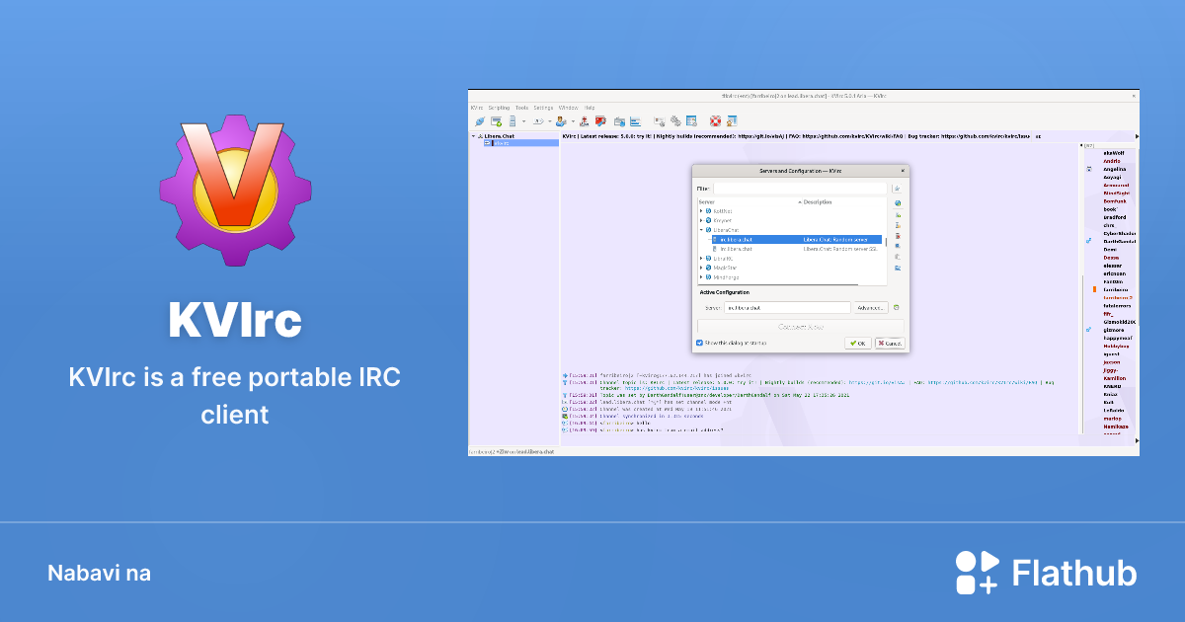This screenshot has height=622, width=1185.
Task: Collapse the LiberaChat network branch
Action: pos(701,228)
